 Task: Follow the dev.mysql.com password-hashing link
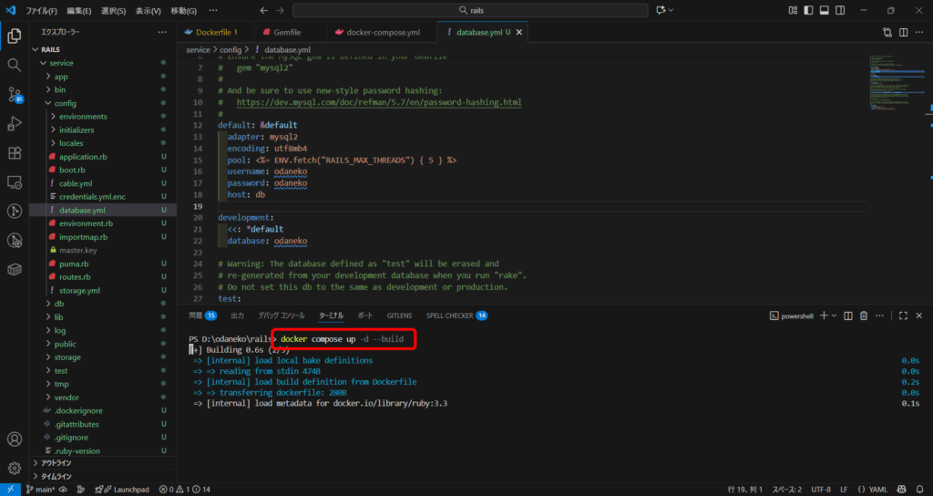point(379,102)
